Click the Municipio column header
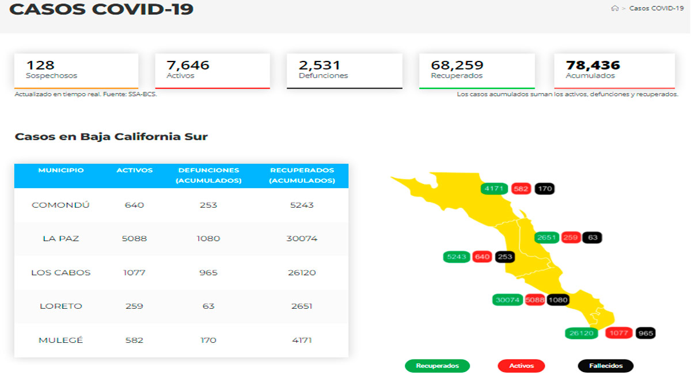 61,171
